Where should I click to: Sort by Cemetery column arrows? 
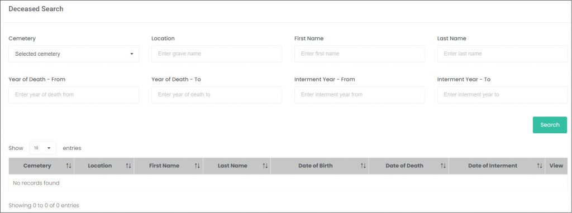coord(69,166)
